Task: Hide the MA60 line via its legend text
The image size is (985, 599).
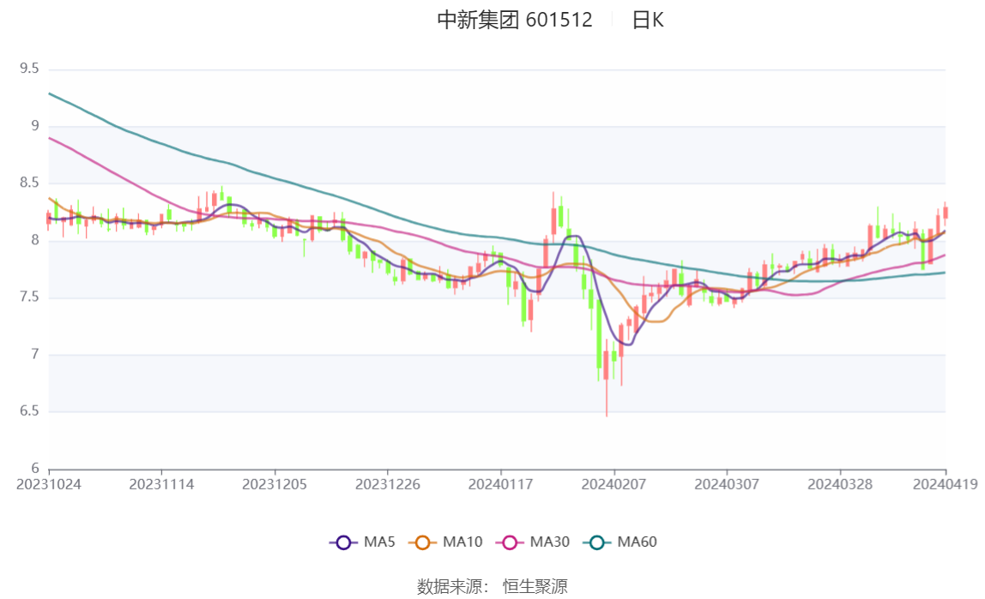Action: 637,542
